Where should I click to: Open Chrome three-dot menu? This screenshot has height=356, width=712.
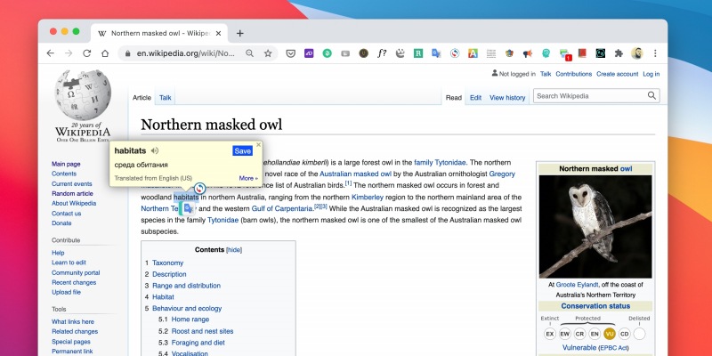(x=655, y=53)
